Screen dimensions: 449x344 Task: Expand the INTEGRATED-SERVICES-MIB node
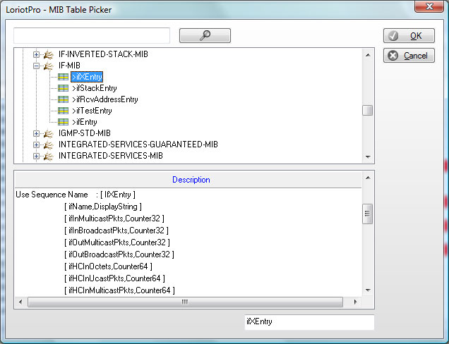[36, 156]
